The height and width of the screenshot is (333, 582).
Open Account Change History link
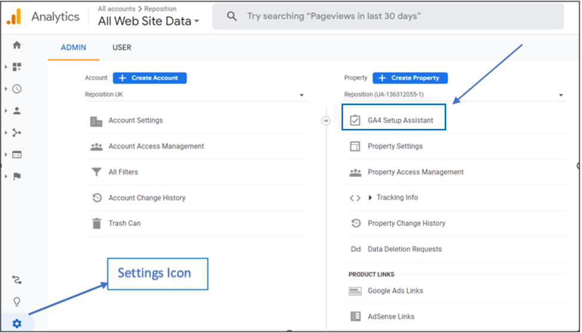click(147, 198)
